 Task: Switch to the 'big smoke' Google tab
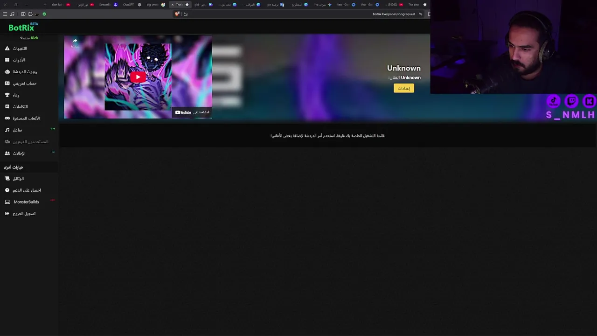tap(156, 5)
